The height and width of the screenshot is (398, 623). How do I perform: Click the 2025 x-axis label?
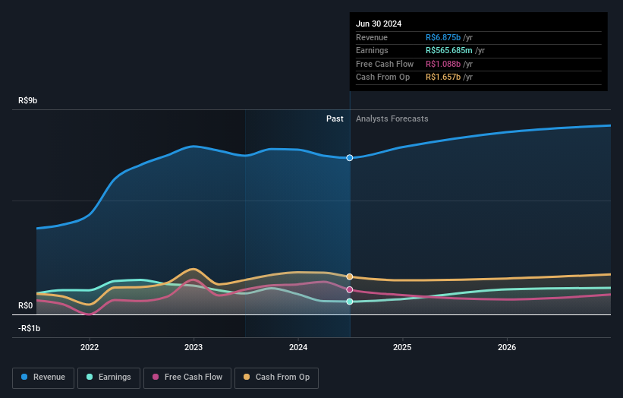402,347
